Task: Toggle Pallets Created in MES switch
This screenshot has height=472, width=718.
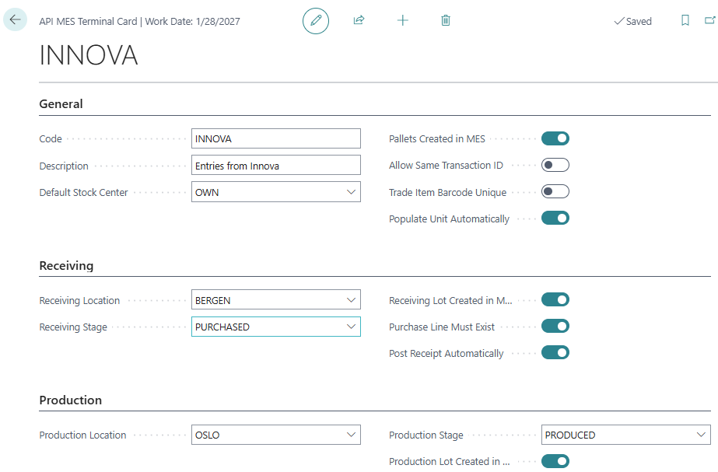Action: pyautogui.click(x=555, y=138)
